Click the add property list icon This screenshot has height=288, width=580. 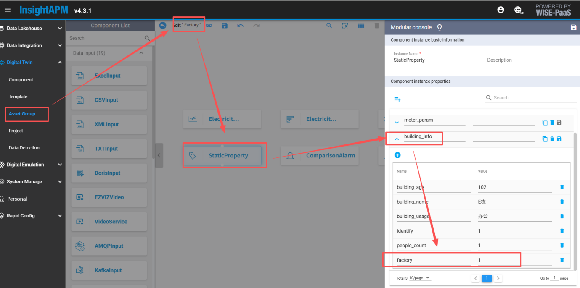(x=397, y=99)
